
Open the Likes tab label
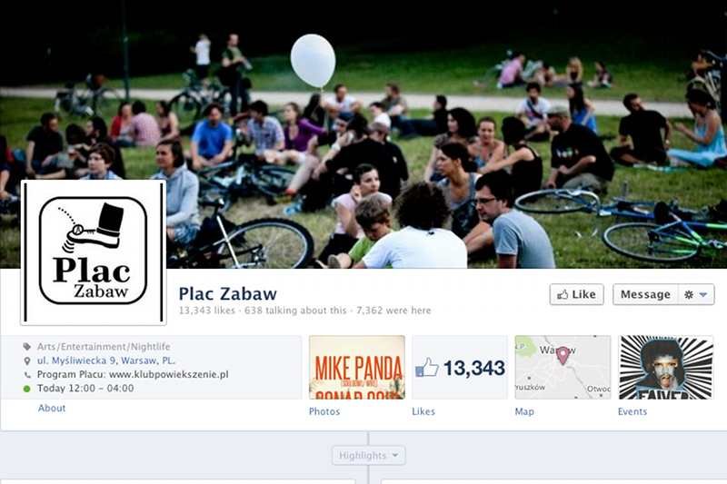click(423, 411)
